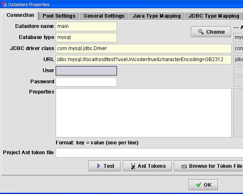Screen dimensions: 243x194
Task: Confirm with the OK button
Action: [203, 185]
